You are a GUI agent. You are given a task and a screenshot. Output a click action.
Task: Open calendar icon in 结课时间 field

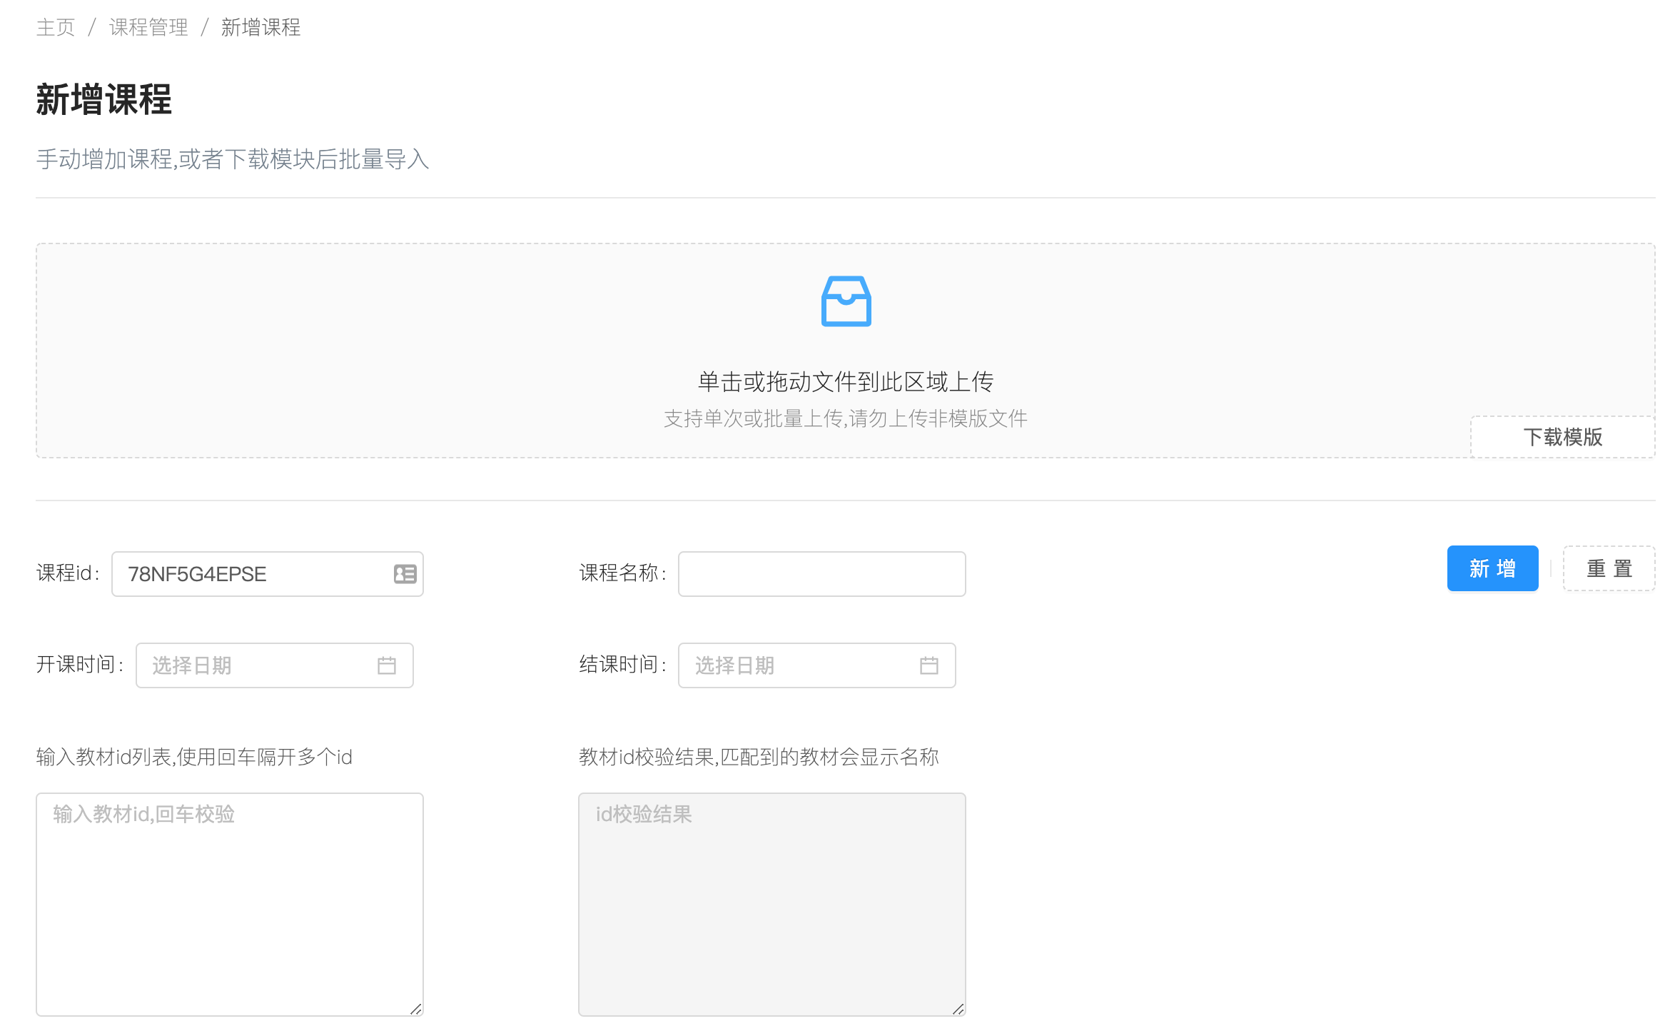coord(929,665)
